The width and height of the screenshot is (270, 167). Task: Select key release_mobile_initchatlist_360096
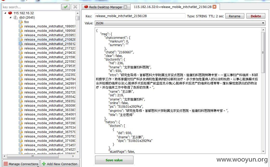50,105
